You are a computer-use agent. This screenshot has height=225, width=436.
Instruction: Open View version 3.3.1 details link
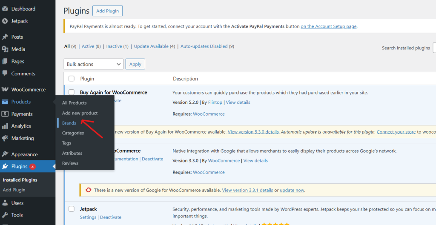(x=247, y=190)
